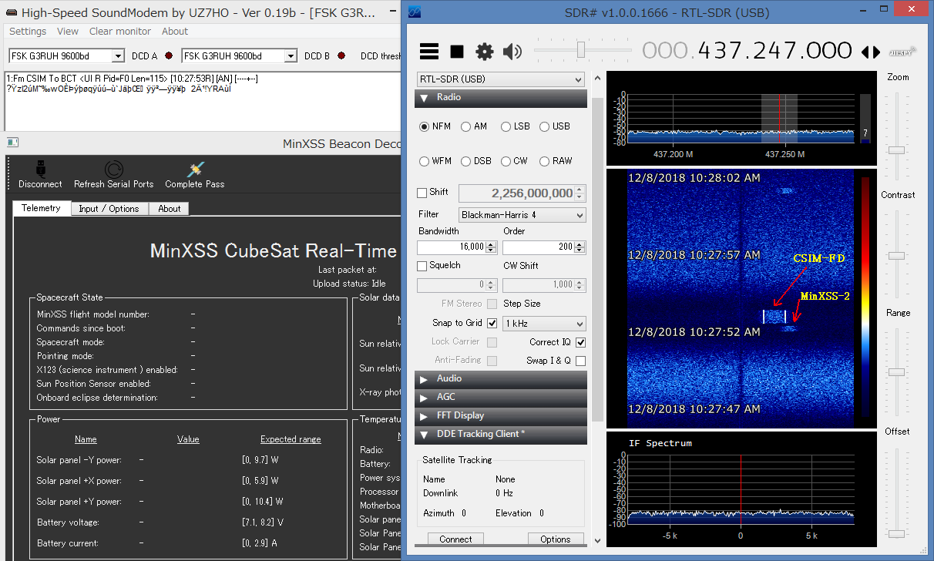Image resolution: width=934 pixels, height=561 pixels.
Task: Toggle Correct IQ checkbox
Action: [x=580, y=342]
